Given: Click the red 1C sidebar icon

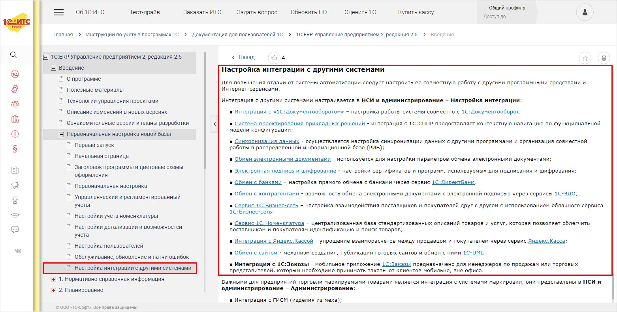Looking at the screenshot, I should 15,74.
